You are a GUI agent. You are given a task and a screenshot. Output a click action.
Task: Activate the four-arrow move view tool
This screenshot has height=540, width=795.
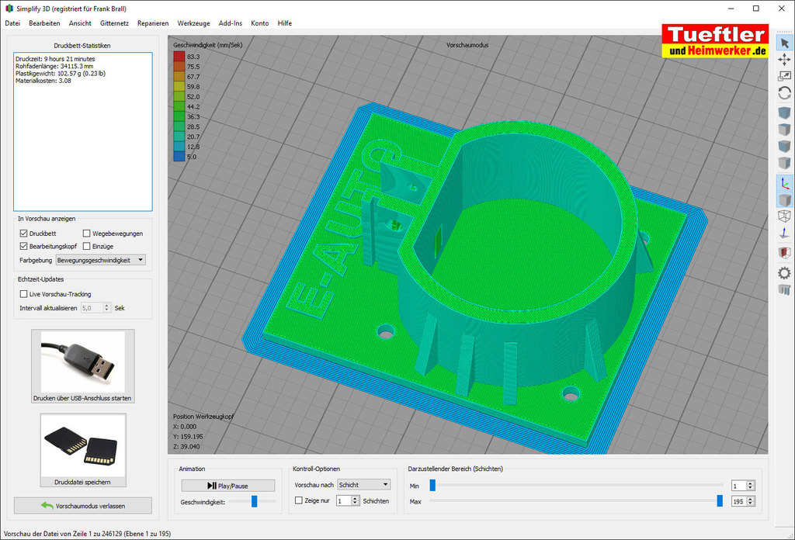(784, 59)
